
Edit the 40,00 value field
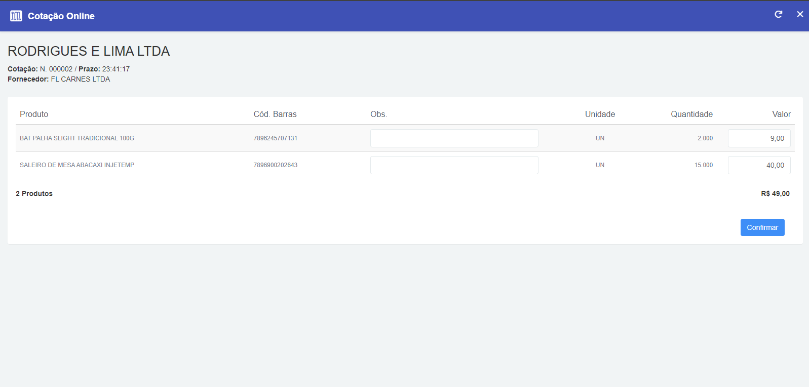(x=759, y=165)
